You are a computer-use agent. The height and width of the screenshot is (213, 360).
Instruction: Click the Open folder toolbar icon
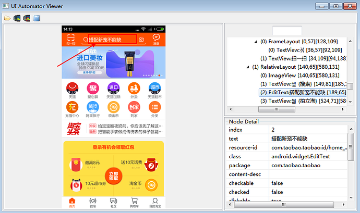[7, 18]
